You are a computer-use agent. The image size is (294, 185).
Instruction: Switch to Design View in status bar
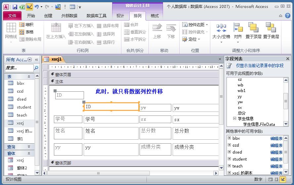click(x=283, y=179)
